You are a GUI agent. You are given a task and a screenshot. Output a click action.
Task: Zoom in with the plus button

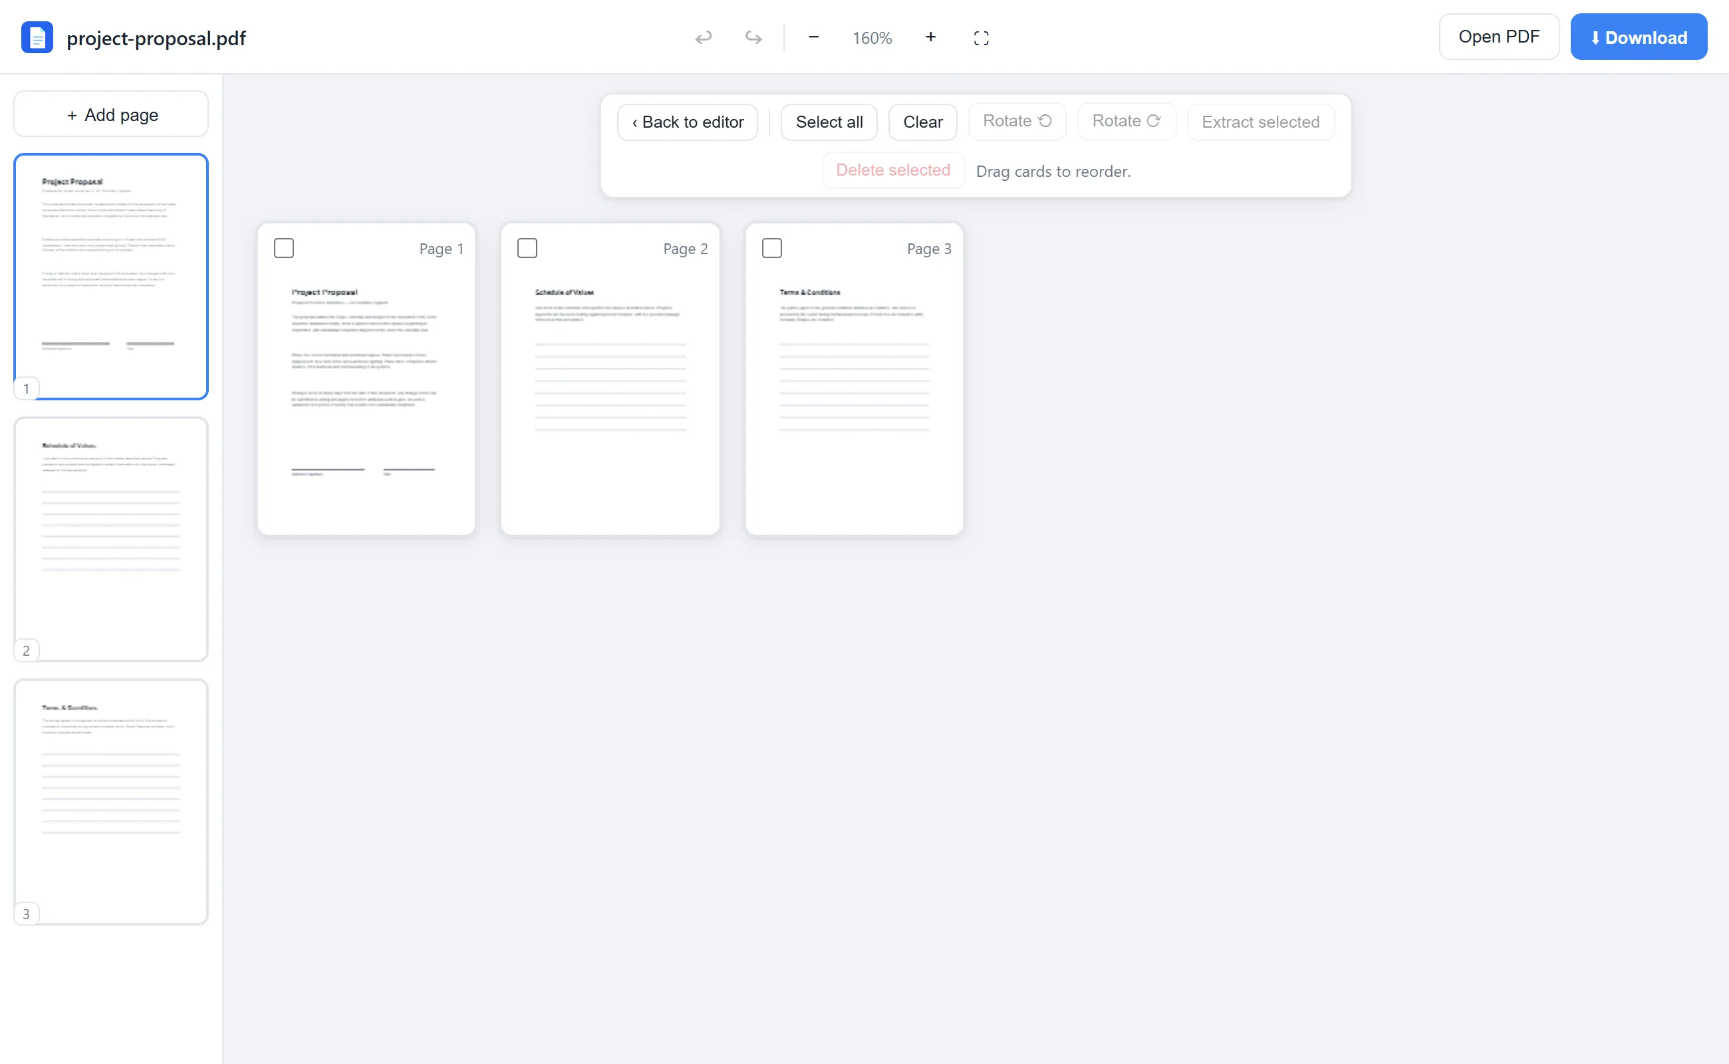click(930, 37)
